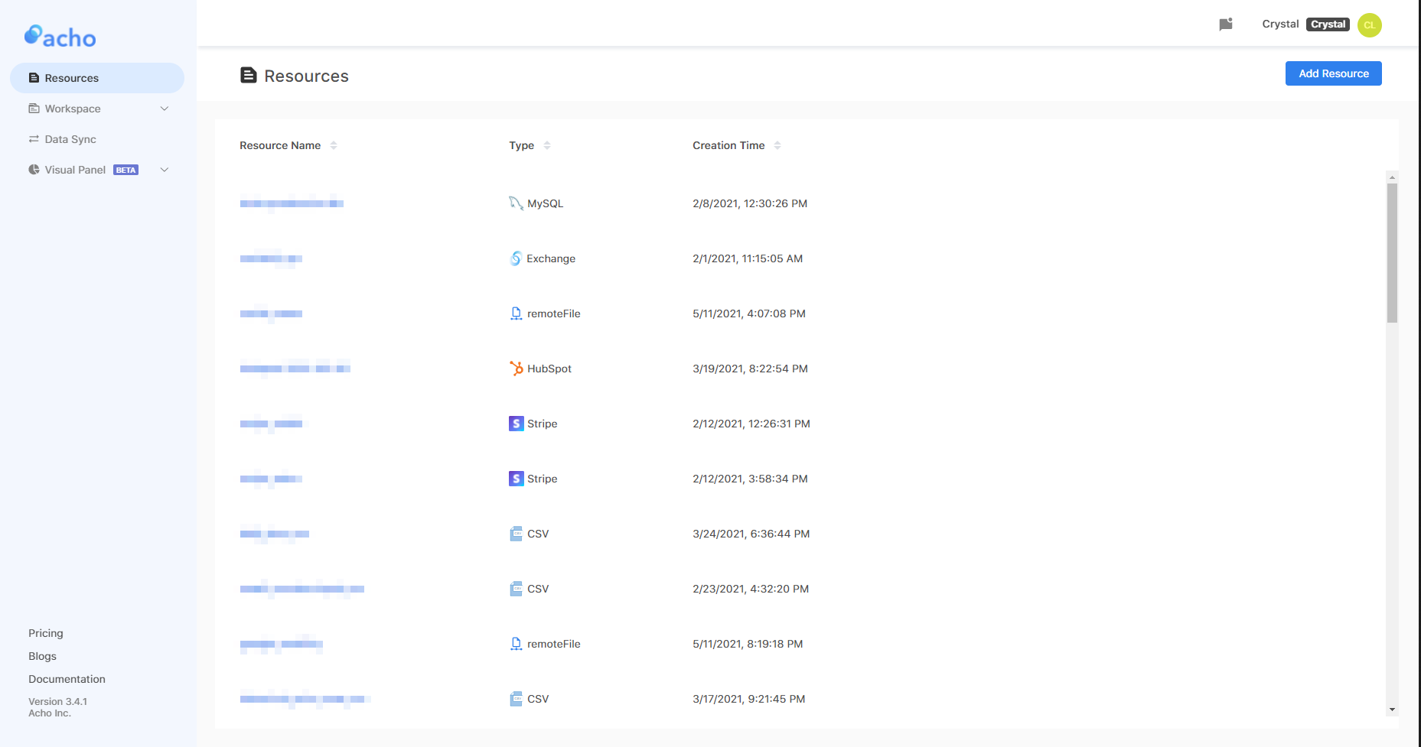Click the flag feedback icon in the header
This screenshot has height=747, width=1421.
tap(1226, 24)
